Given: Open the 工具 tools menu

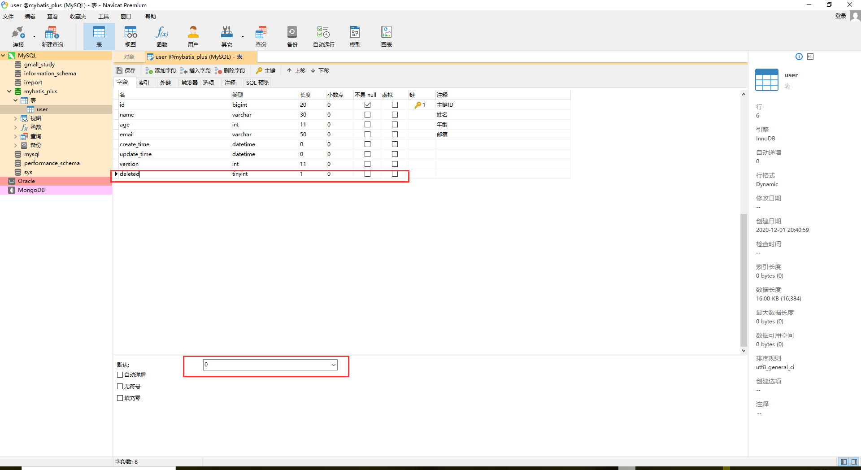Looking at the screenshot, I should pyautogui.click(x=104, y=17).
